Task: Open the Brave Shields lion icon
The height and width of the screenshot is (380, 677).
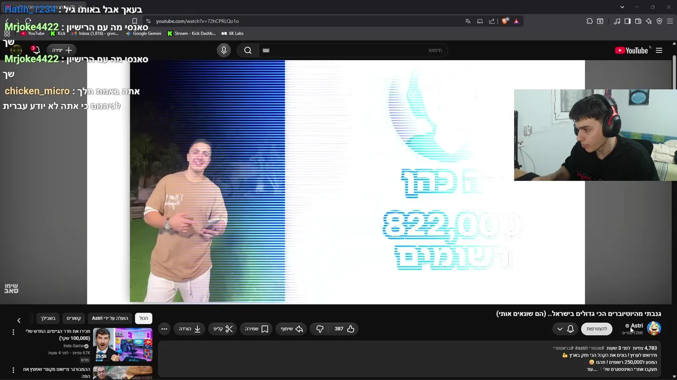Action: tap(505, 21)
